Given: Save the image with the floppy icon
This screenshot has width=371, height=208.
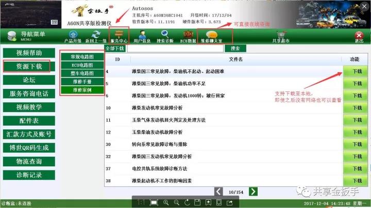Looking at the screenshot, I should 197,202.
